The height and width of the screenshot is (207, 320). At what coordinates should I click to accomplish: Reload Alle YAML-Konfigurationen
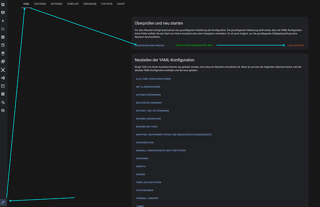coord(154,79)
